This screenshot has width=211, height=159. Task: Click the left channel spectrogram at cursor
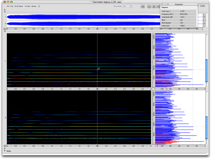pos(97,69)
